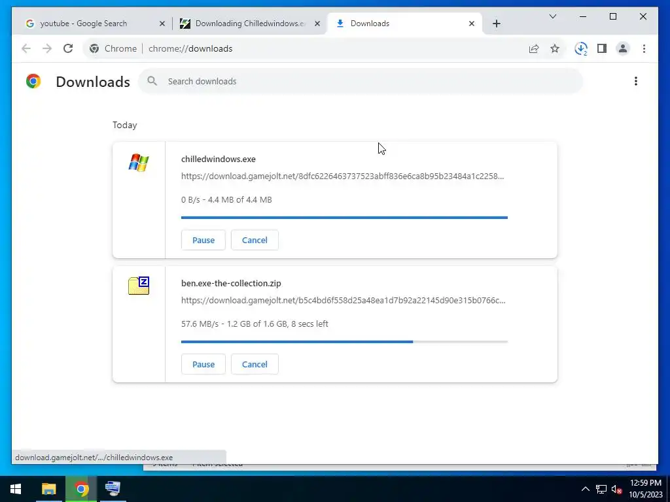The height and width of the screenshot is (502, 670).
Task: Click the ben.exe-the-collection.zip file icon
Action: (139, 286)
